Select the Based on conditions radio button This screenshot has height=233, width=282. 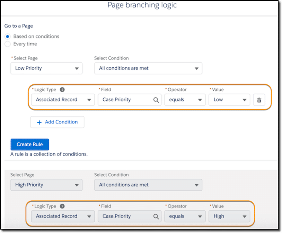(8, 36)
